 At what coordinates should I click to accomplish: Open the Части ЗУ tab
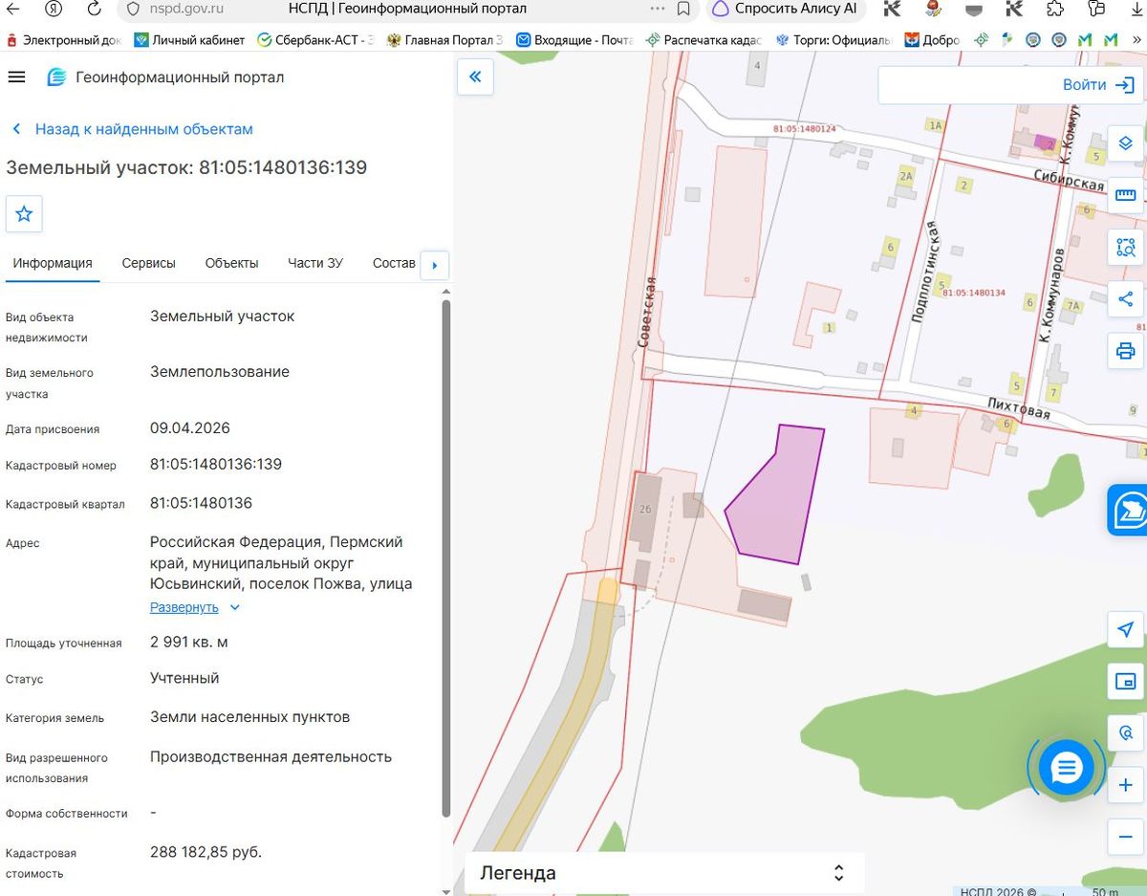[315, 264]
